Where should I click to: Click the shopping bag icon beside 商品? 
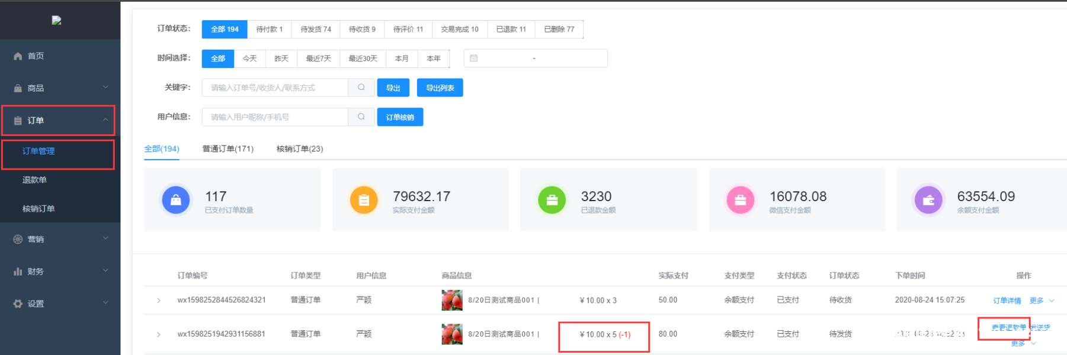click(x=18, y=88)
